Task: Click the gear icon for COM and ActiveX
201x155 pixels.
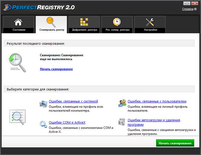Action: (43, 124)
